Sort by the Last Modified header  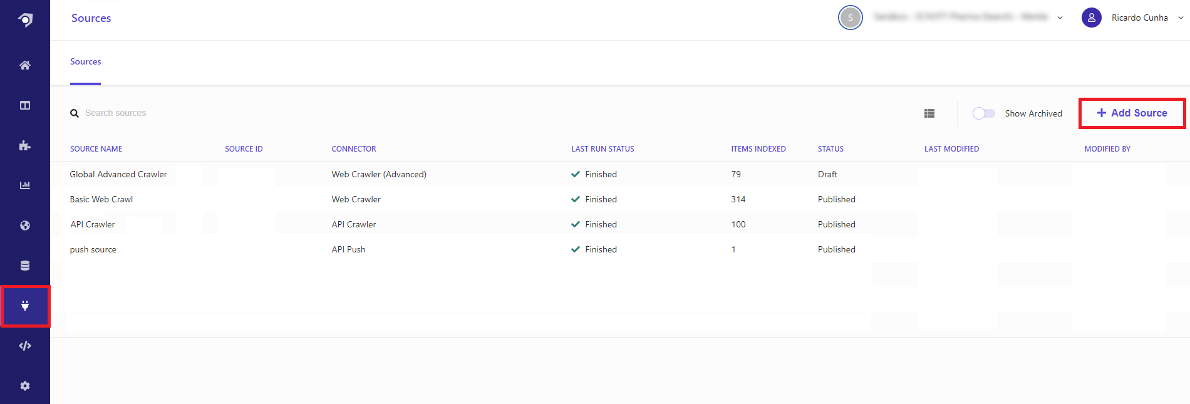pos(951,149)
